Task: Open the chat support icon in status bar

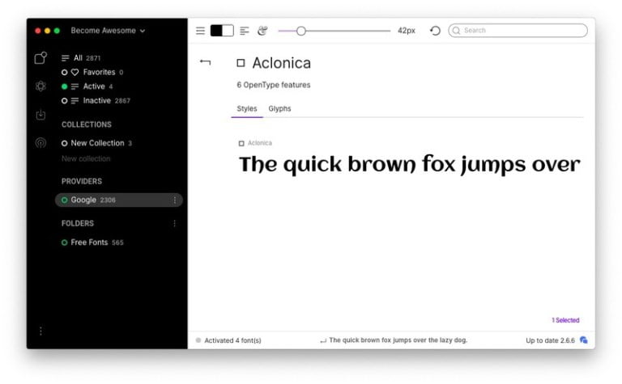Action: (583, 340)
